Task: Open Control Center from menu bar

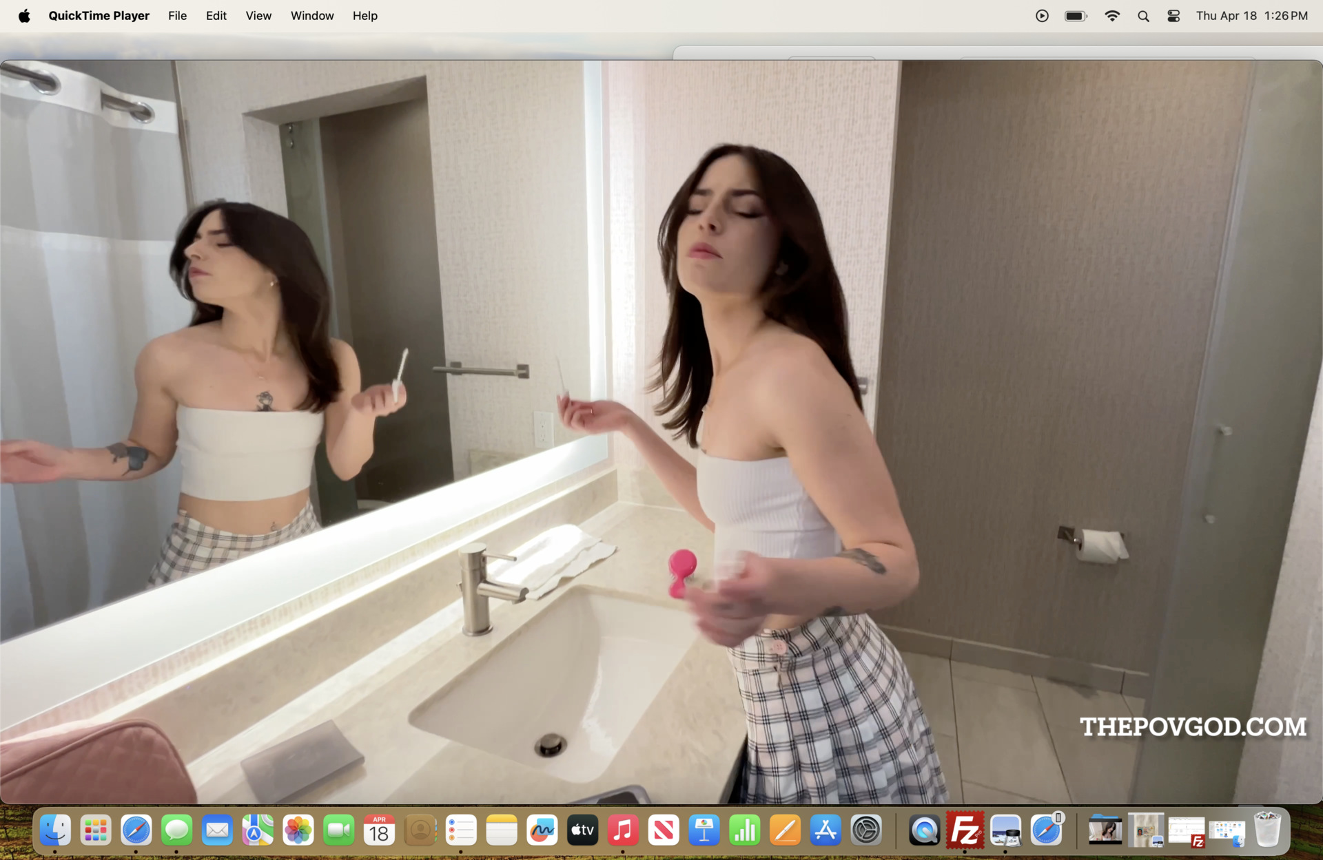Action: [x=1173, y=16]
